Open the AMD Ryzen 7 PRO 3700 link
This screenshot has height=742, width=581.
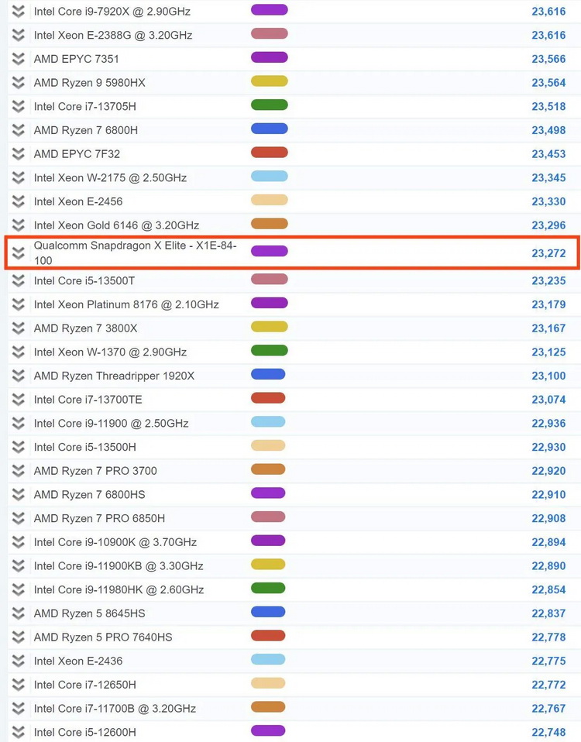(95, 471)
